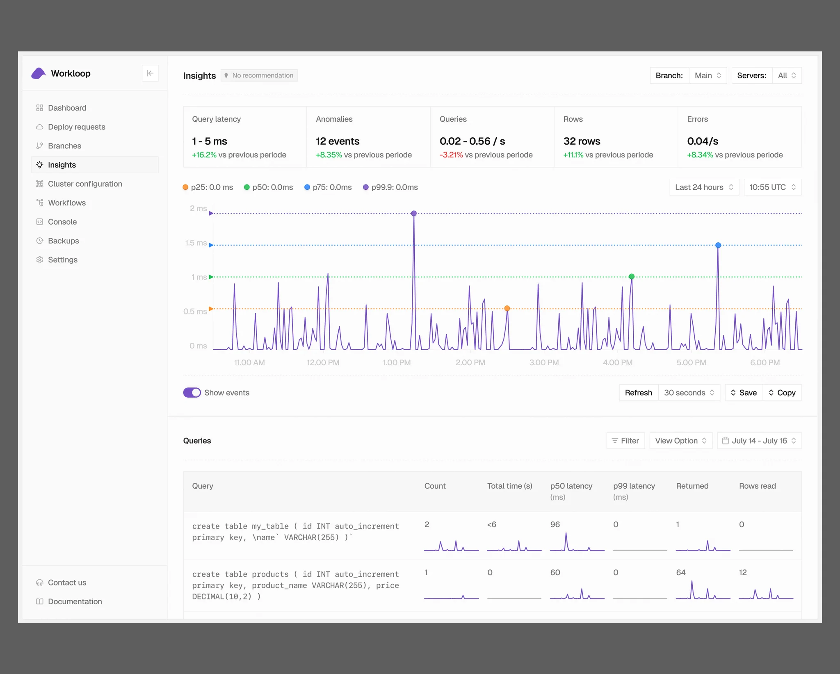Viewport: 840px width, 674px height.
Task: Click the Console terminal icon
Action: (x=39, y=222)
